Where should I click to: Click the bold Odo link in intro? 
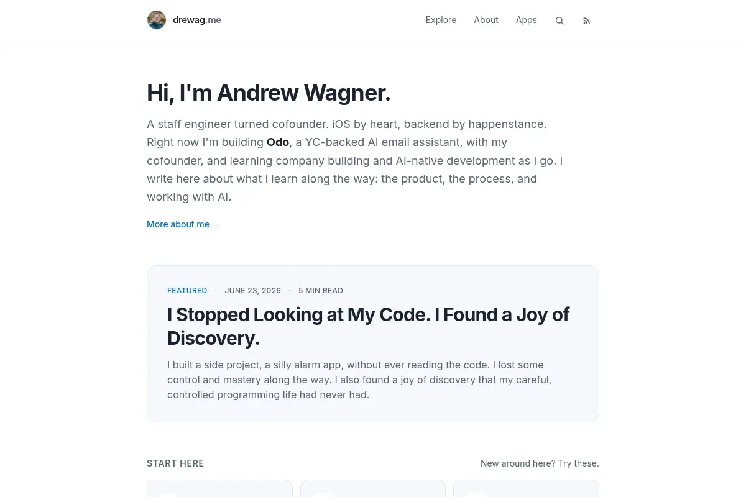278,142
